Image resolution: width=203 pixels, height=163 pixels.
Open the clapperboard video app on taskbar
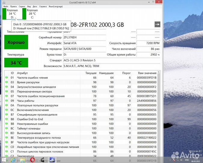click(42, 160)
